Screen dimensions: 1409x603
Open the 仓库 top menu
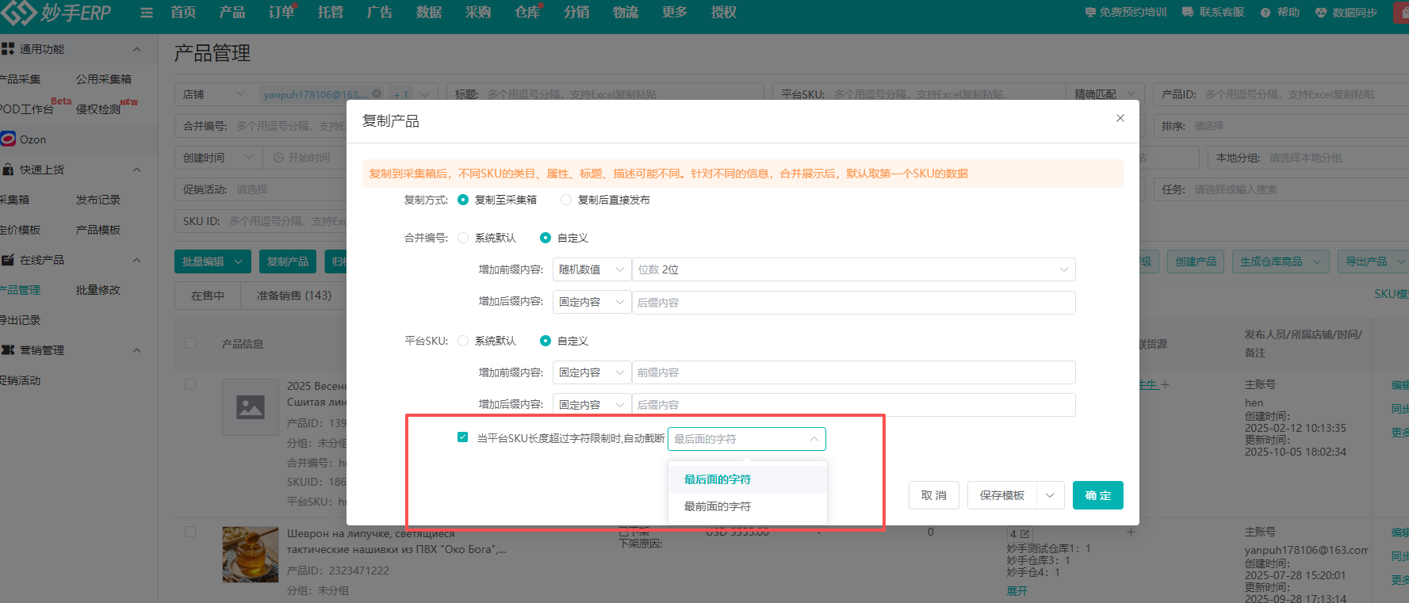point(527,13)
